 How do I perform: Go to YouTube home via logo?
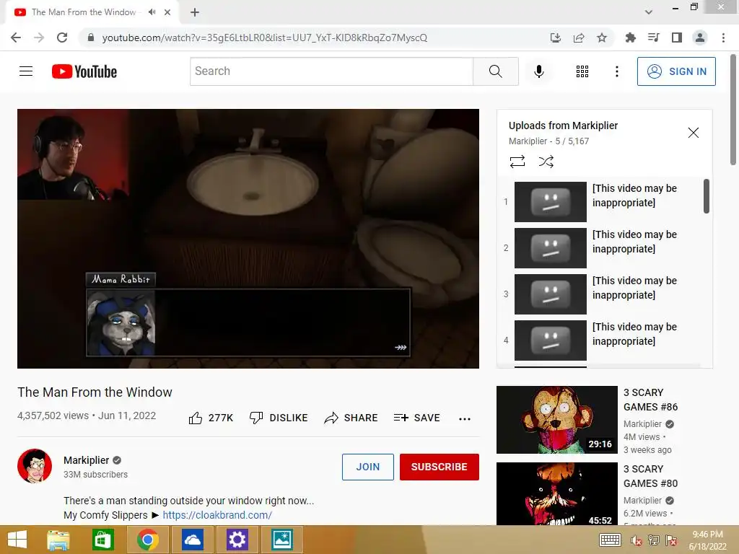[x=84, y=71]
